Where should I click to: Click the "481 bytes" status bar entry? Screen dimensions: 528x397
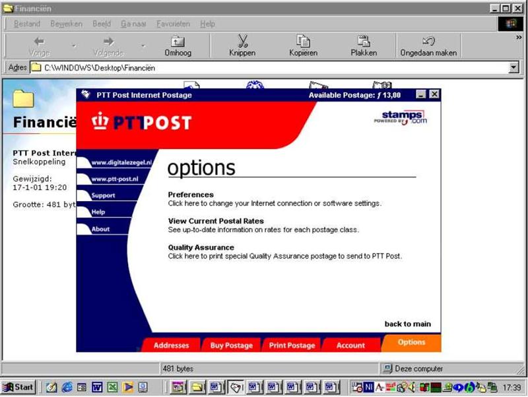point(178,369)
